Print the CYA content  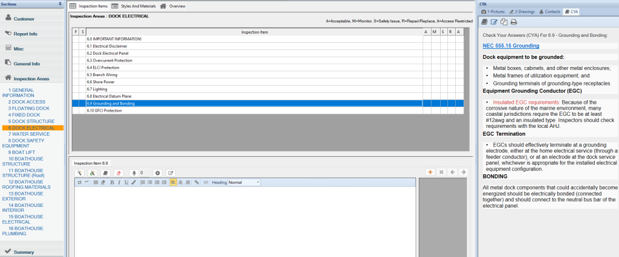[513, 22]
